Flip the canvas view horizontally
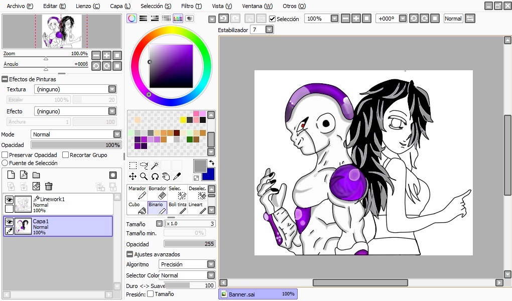This screenshot has width=512, height=301. tap(470, 19)
